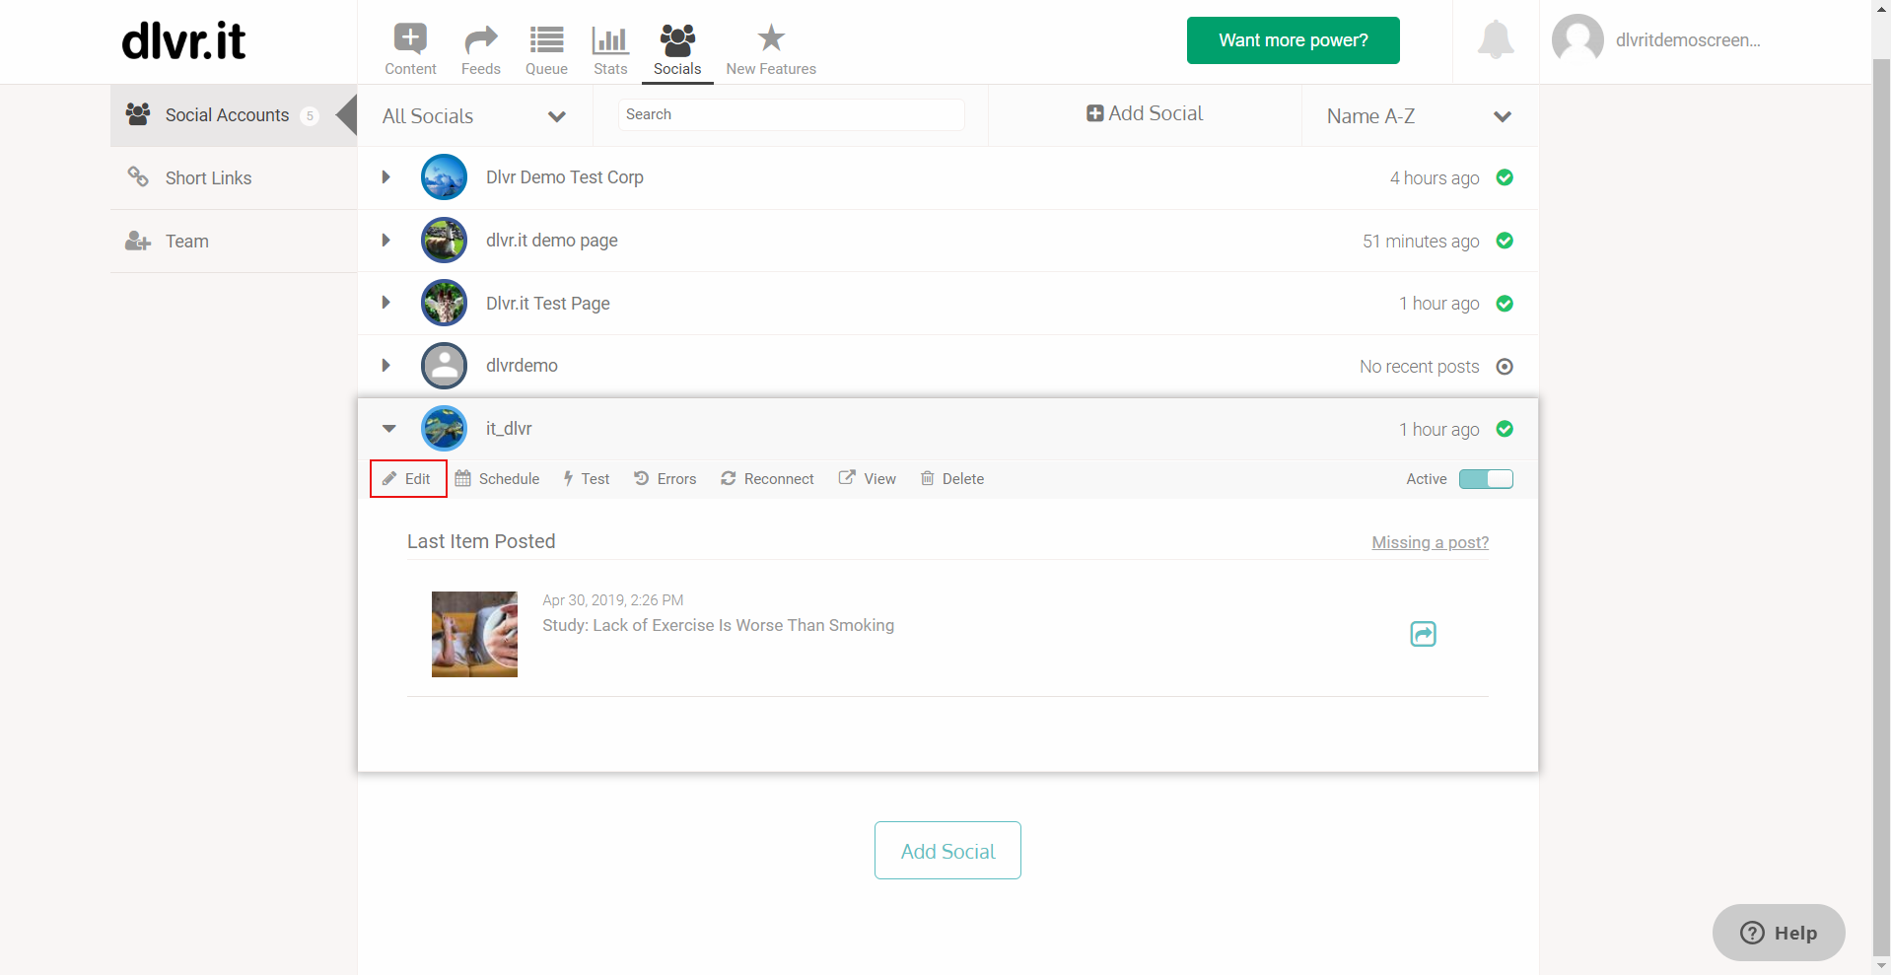Click status check for it_dlvr
1891x975 pixels.
coord(1505,429)
